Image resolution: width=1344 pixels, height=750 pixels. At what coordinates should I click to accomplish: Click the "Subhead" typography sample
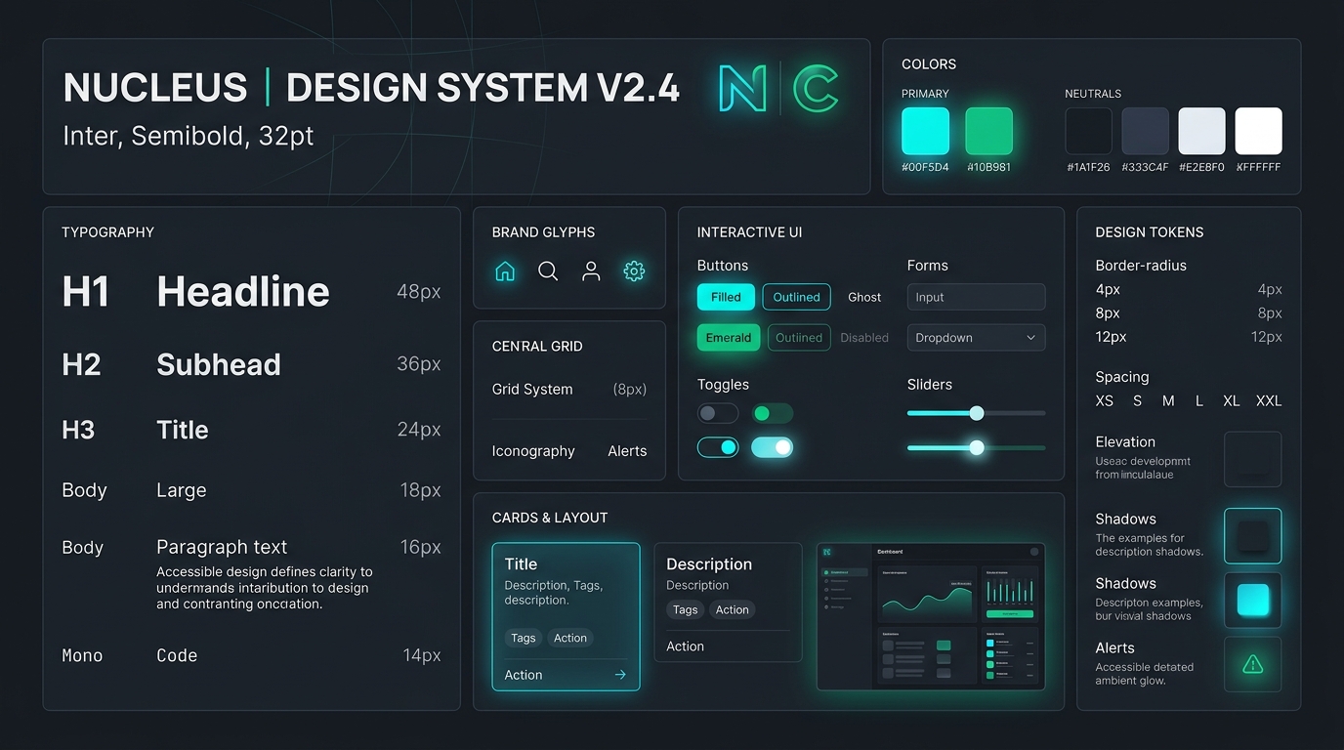point(219,364)
